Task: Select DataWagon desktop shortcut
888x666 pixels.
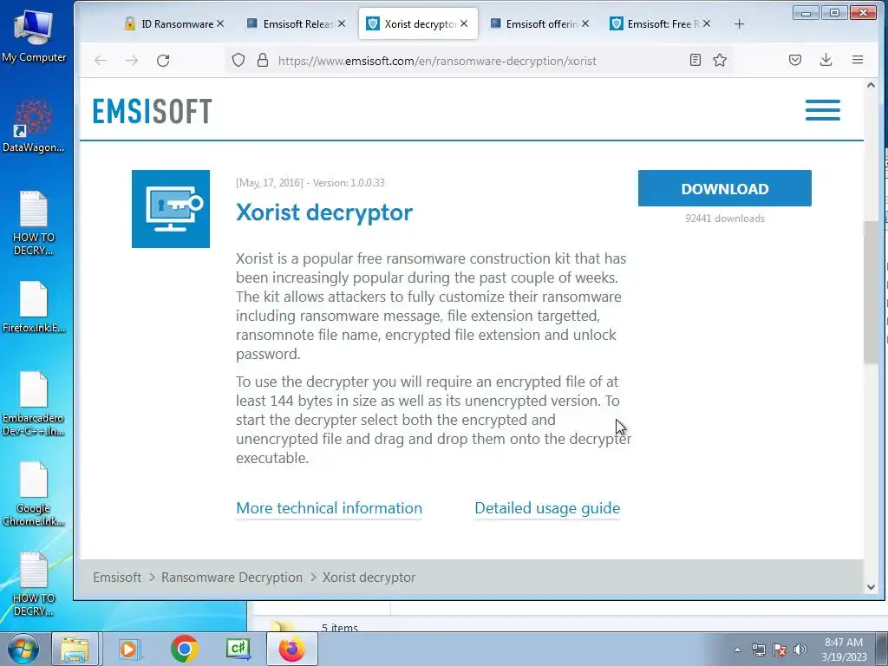Action: pos(34,125)
